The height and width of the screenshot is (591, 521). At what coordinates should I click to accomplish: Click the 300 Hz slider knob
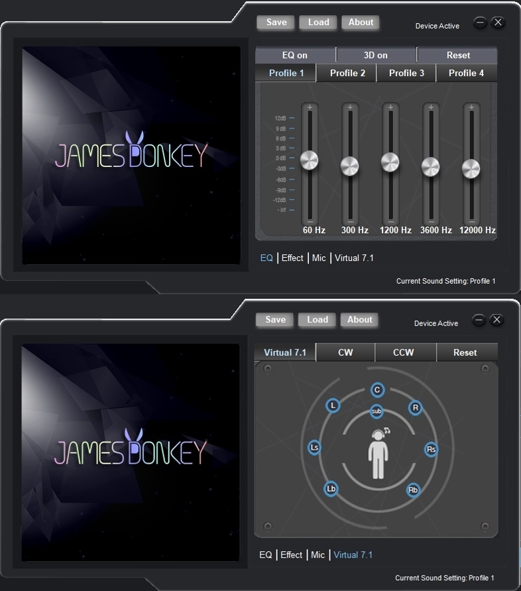[350, 166]
